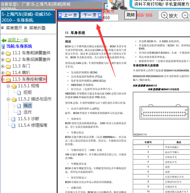
Task: Click document icon beside 扭矩
Action: point(19,93)
